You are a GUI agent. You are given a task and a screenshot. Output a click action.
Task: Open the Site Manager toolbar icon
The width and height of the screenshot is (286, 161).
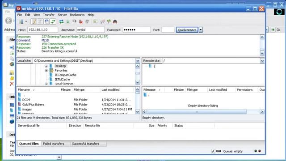21,21
